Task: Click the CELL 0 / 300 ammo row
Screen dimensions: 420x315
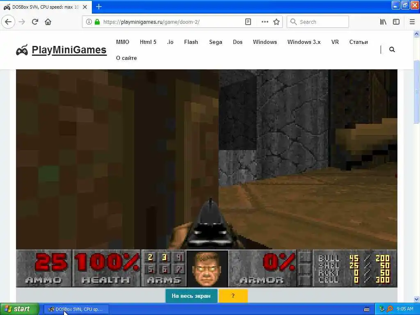Action: 354,280
